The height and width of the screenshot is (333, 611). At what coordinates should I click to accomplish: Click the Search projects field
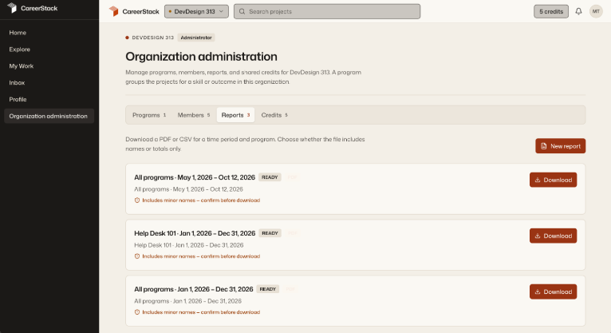pyautogui.click(x=327, y=11)
